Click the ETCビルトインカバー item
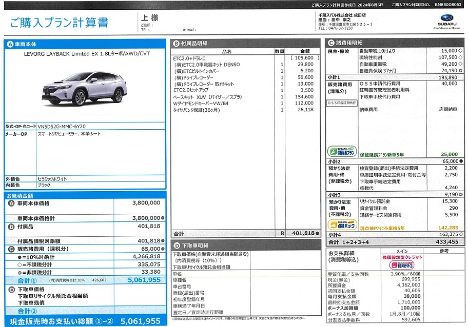 click(x=197, y=71)
